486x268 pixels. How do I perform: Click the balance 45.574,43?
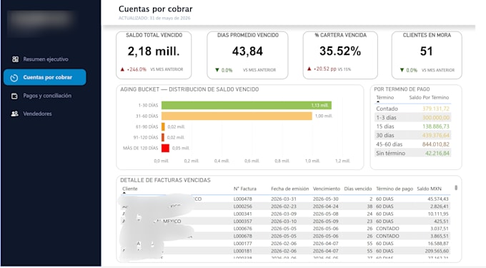(x=438, y=199)
